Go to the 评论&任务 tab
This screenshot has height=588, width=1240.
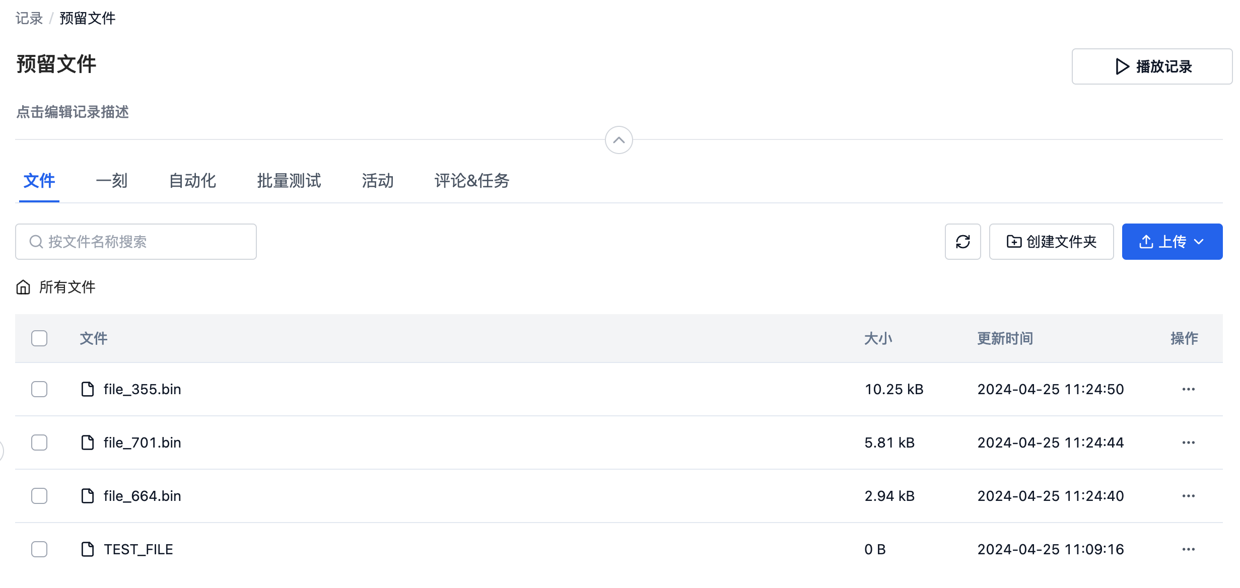click(472, 181)
